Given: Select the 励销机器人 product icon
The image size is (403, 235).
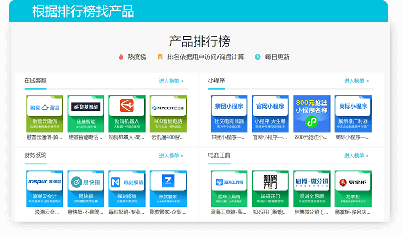Looking at the screenshot, I should pos(127,114).
